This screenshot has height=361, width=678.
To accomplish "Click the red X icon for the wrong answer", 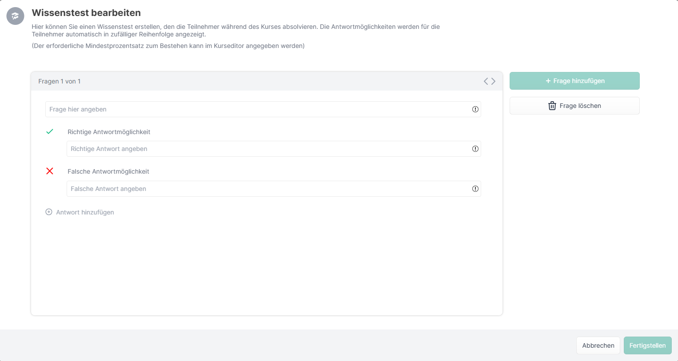I will pos(50,171).
